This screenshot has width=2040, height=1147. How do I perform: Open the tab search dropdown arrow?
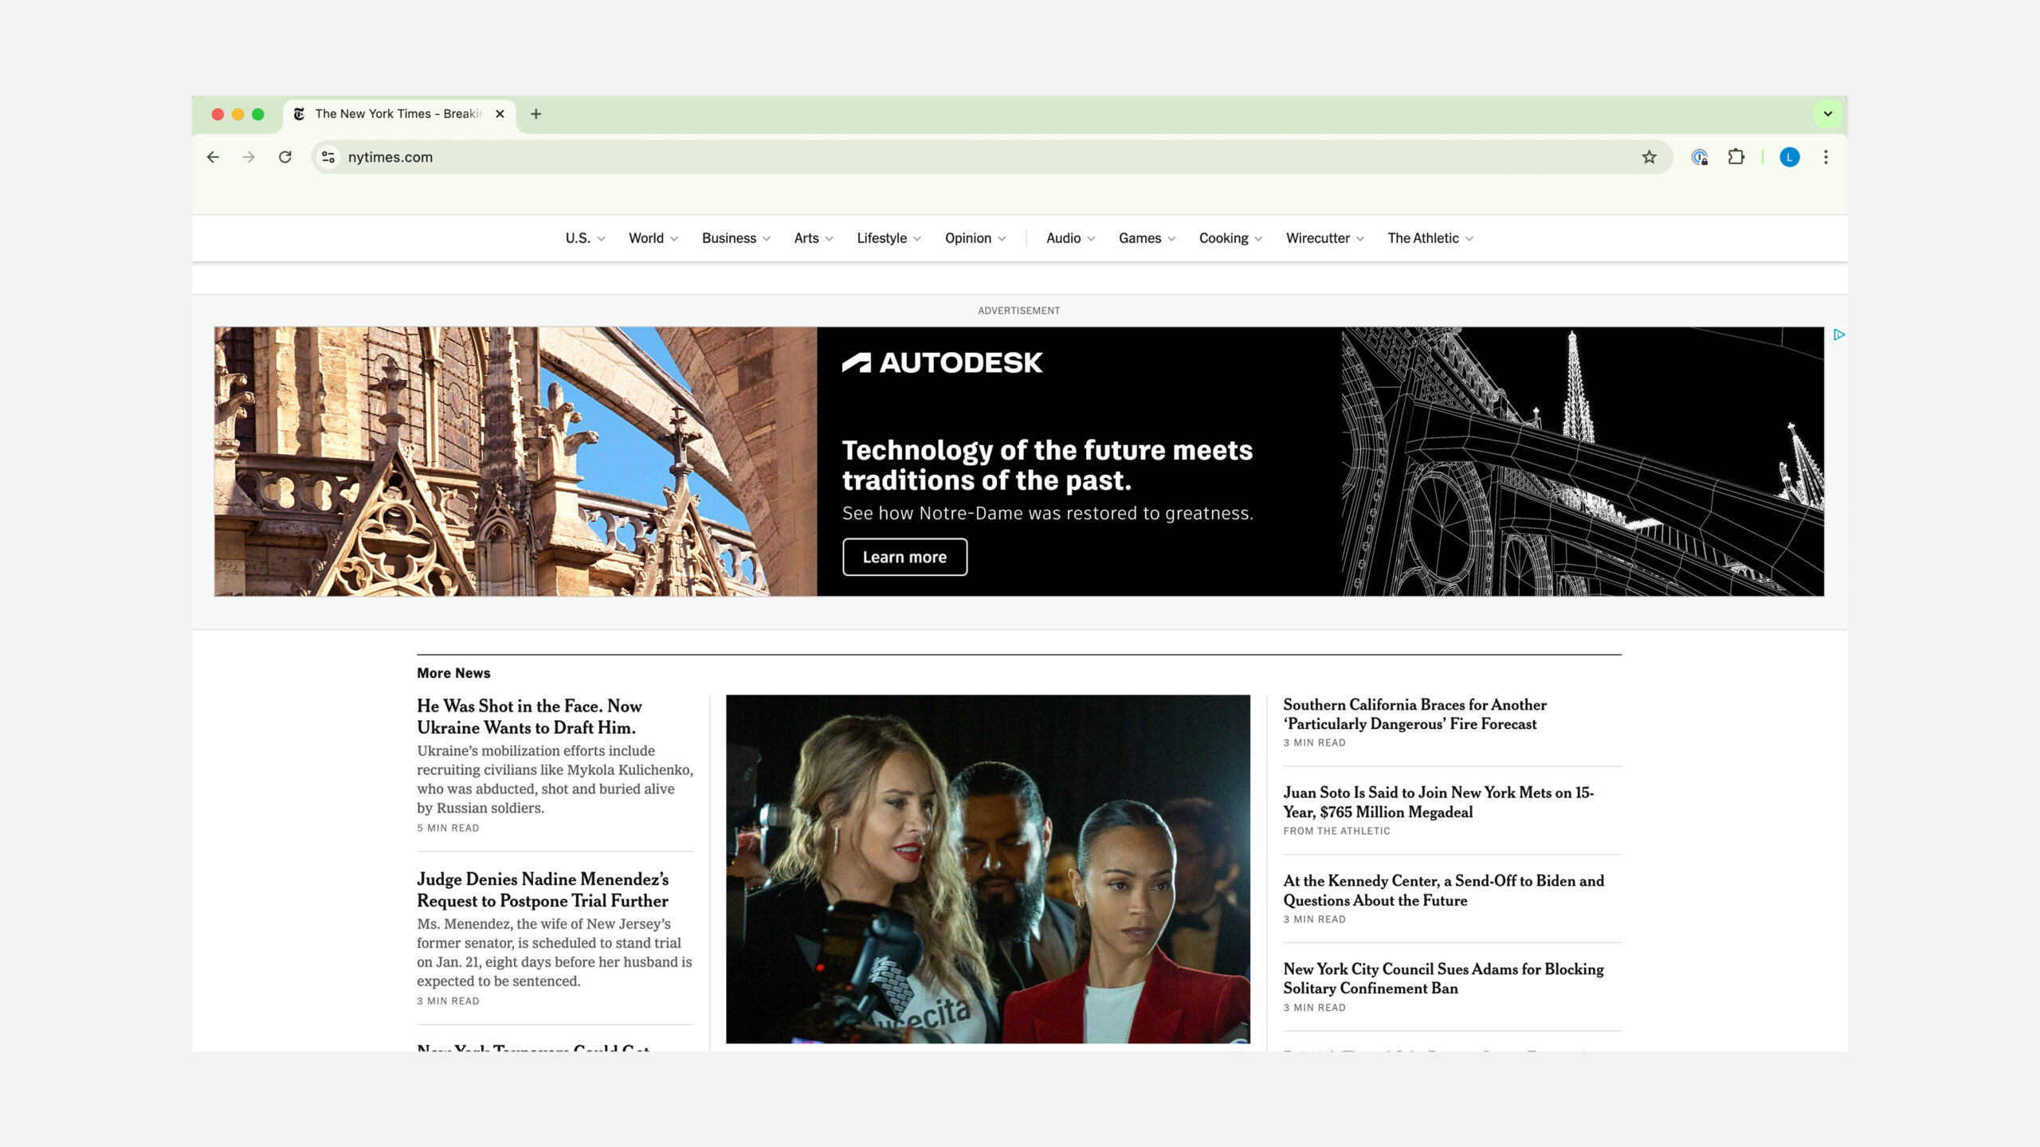pos(1828,114)
